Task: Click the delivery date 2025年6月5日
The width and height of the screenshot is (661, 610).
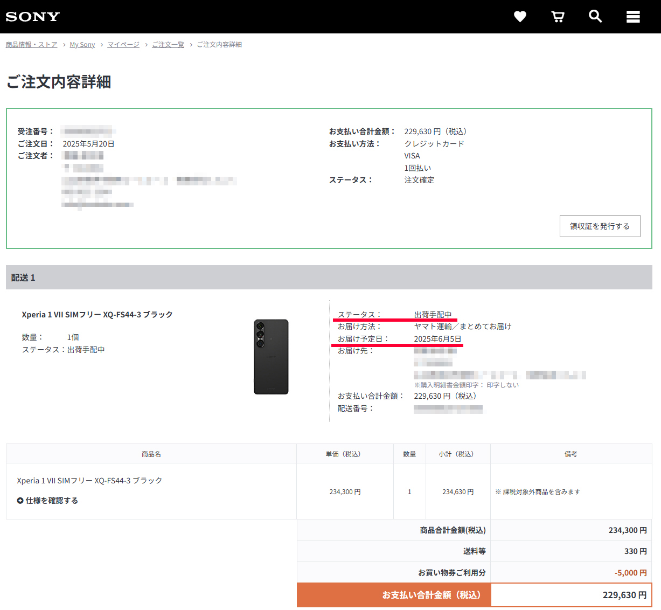Action: tap(437, 339)
